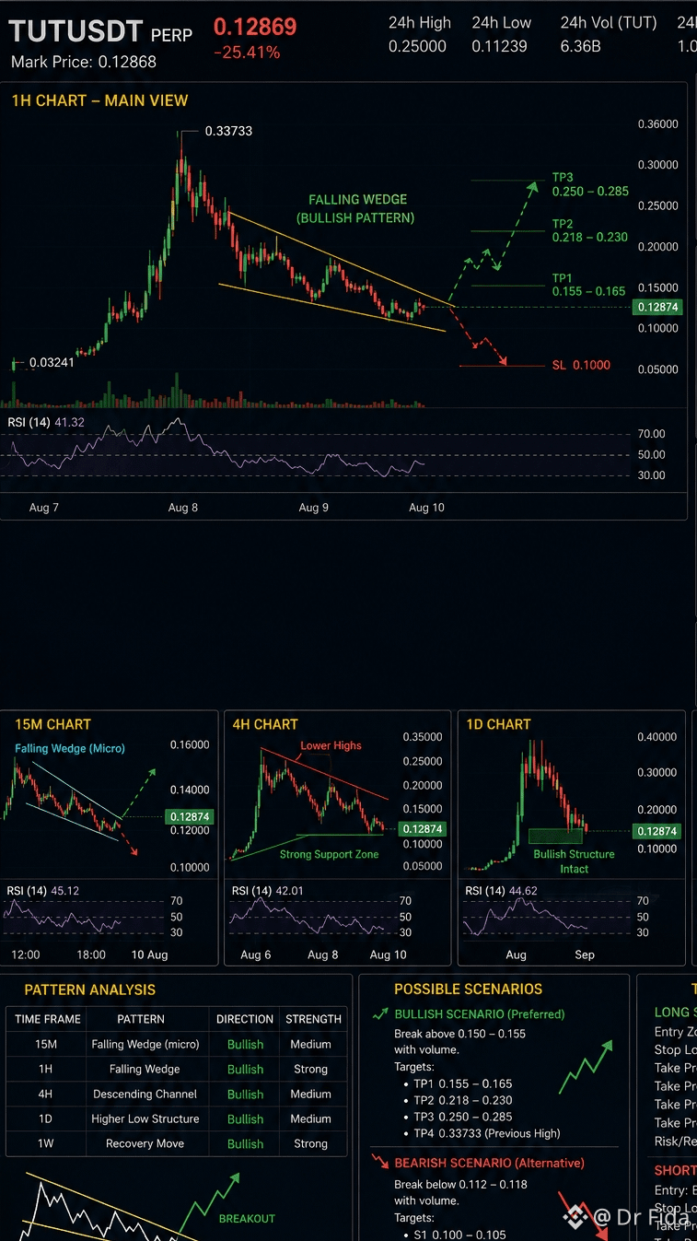The image size is (697, 1241).
Task: Click the low price label 0.03241
Action: [52, 362]
